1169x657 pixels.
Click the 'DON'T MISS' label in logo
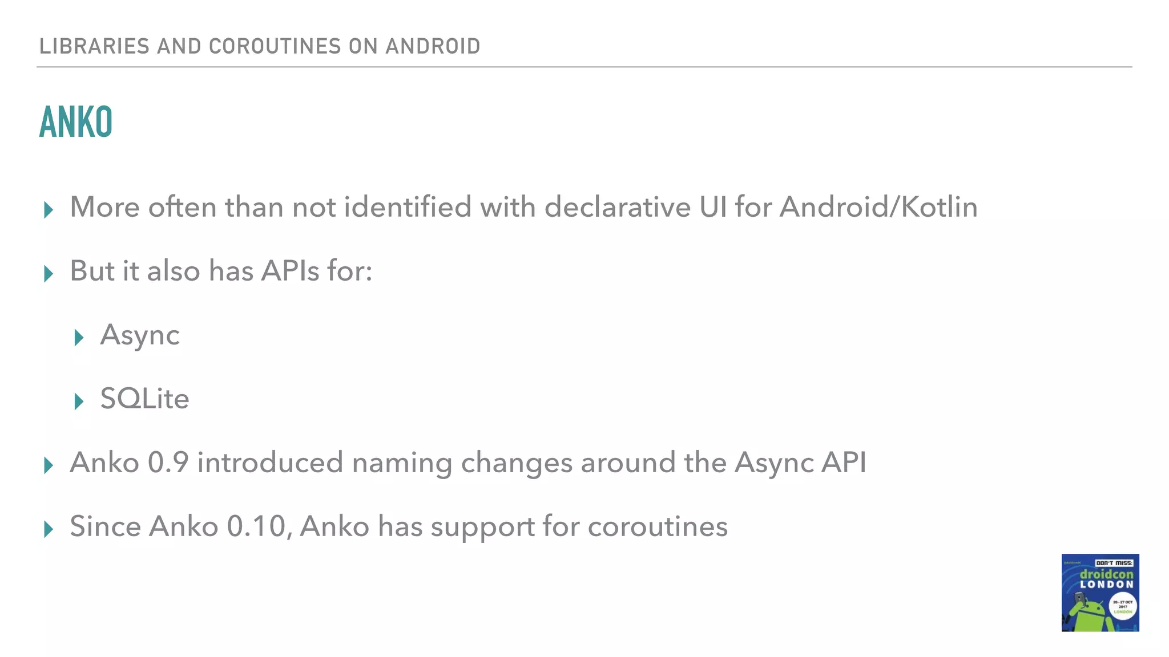pos(1114,563)
